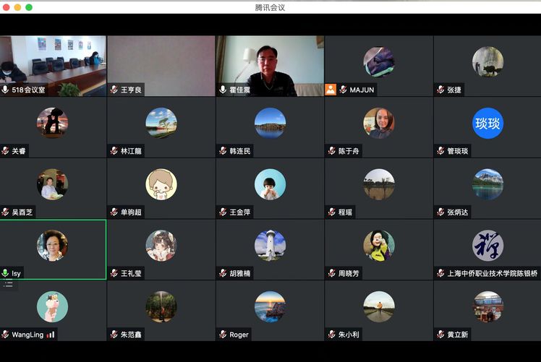This screenshot has width=541, height=362.
Task: Click the lighthouse avatar of 胡雅楠
Action: tap(270, 246)
